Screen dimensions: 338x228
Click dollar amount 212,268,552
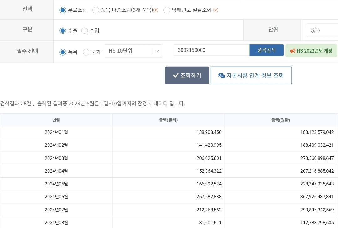coord(209,210)
